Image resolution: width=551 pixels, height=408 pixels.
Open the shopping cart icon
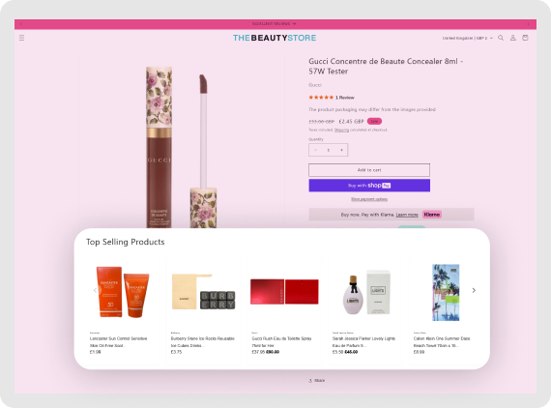pyautogui.click(x=525, y=38)
